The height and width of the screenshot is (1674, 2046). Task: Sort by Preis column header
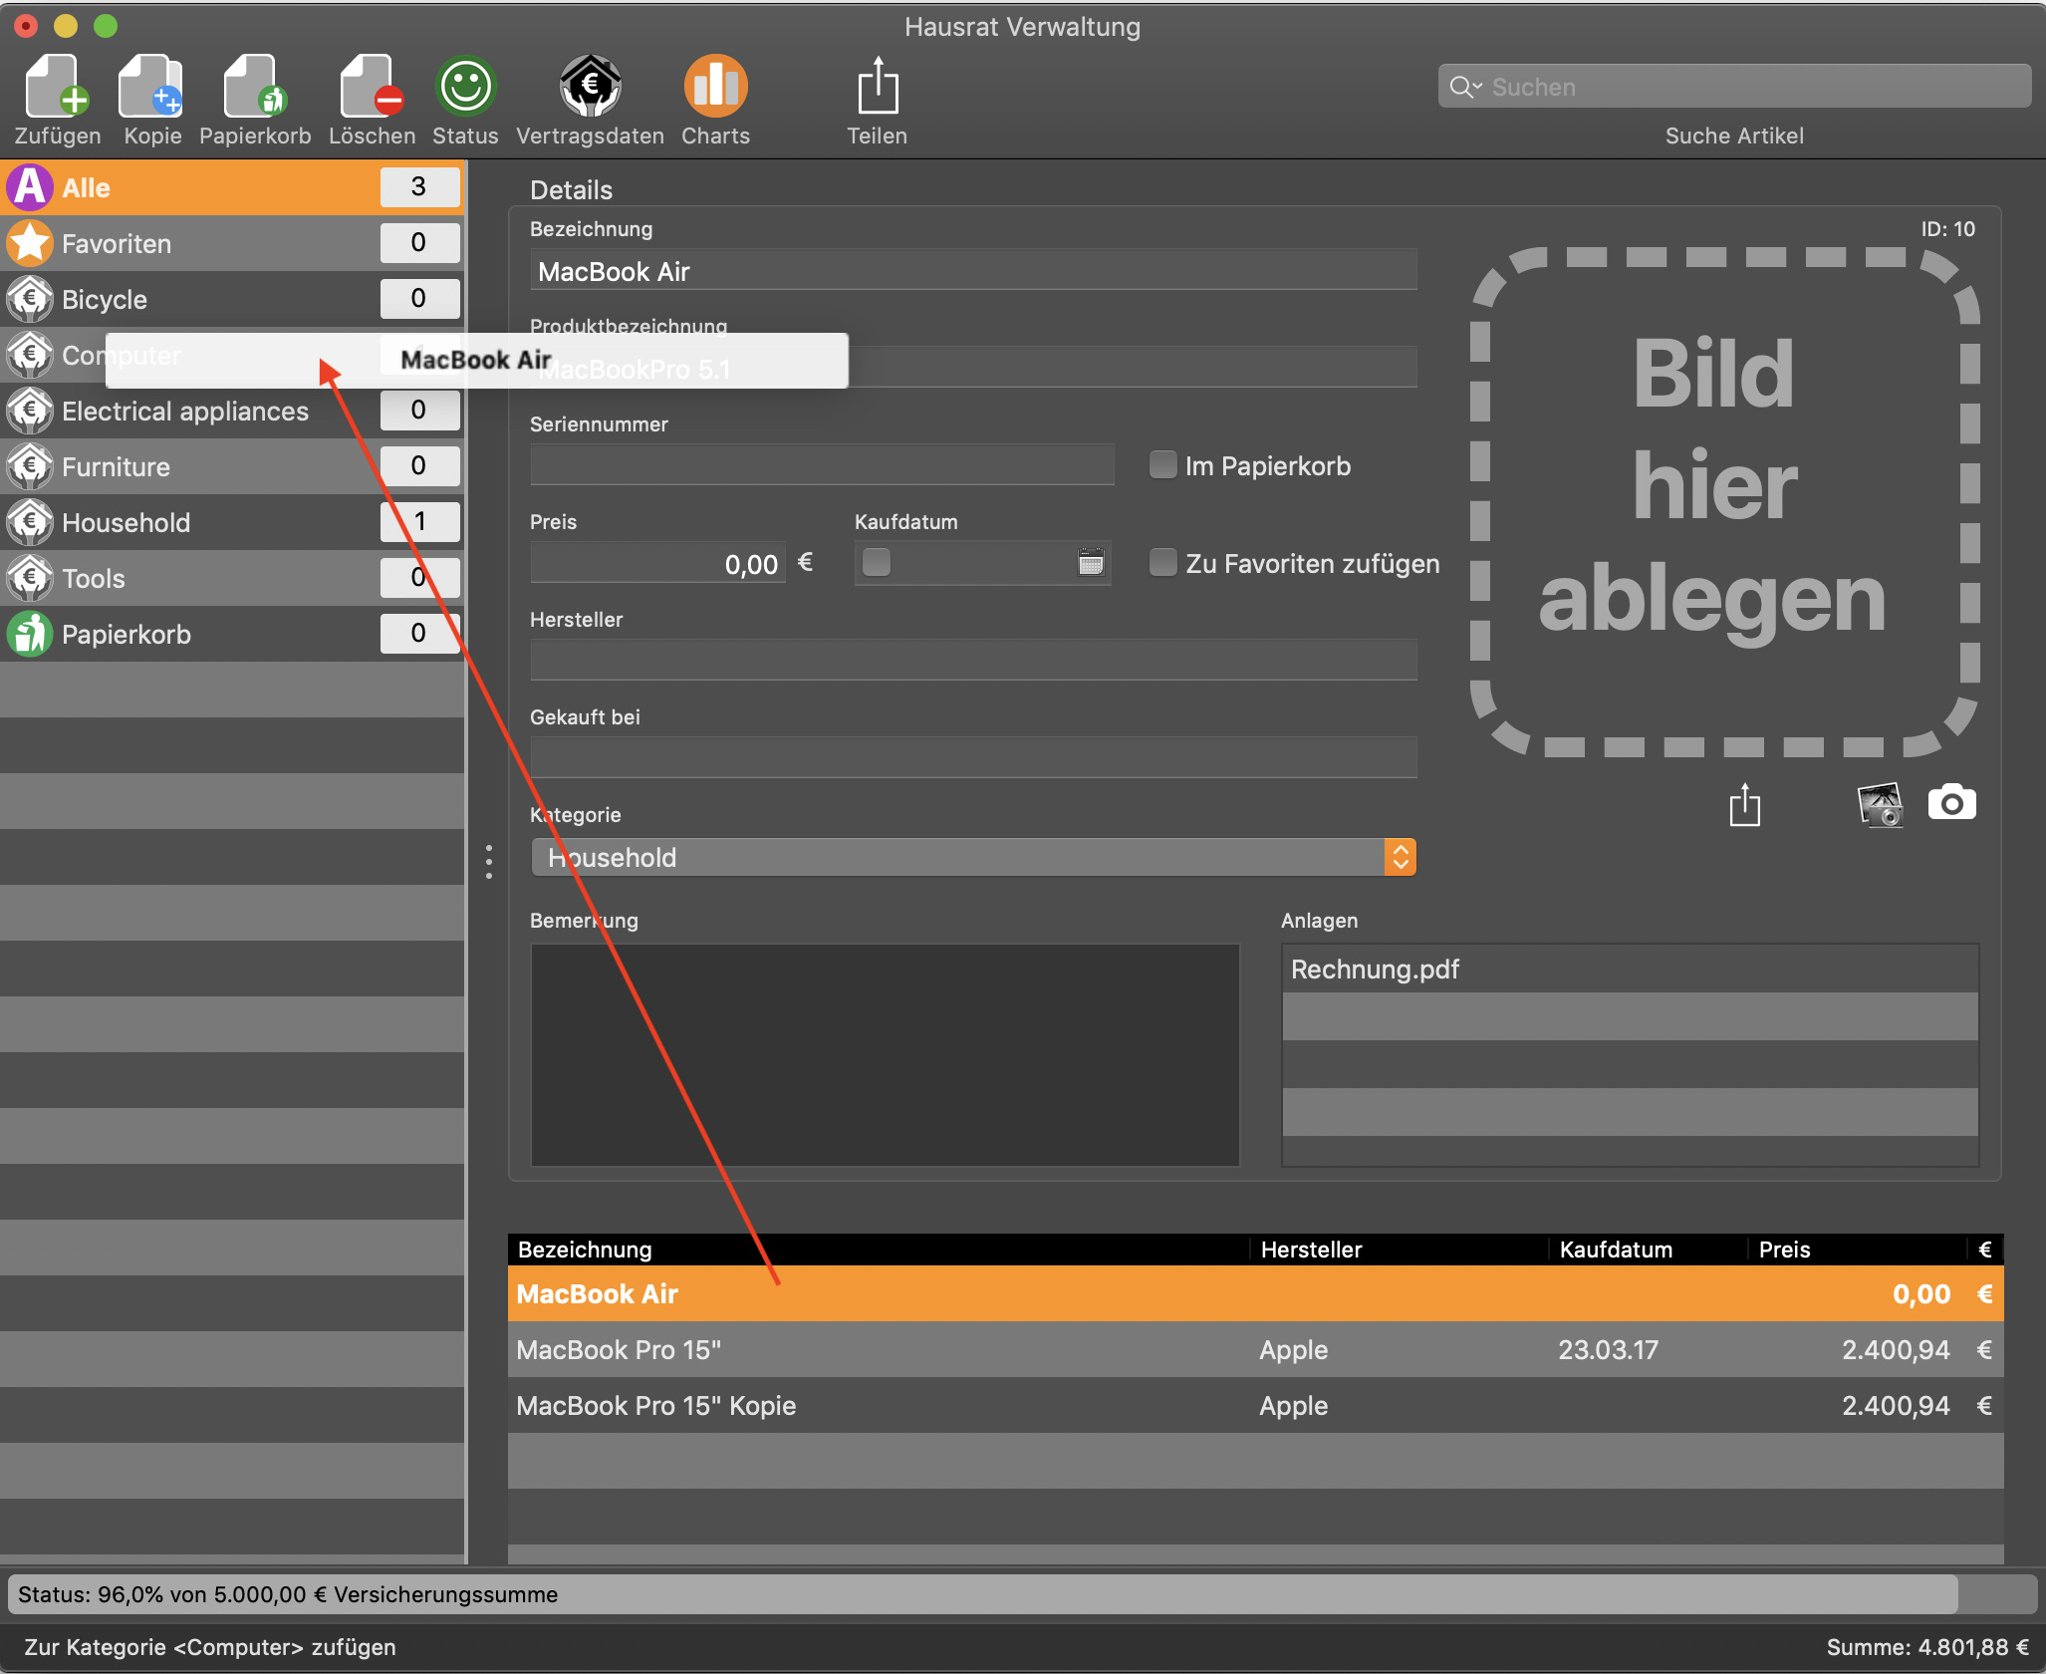point(1858,1250)
